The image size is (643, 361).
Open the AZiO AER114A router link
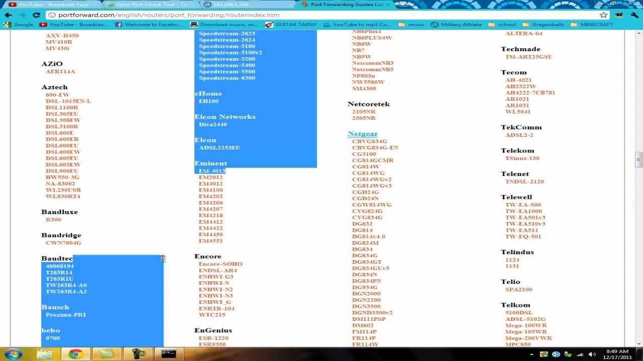(x=60, y=72)
